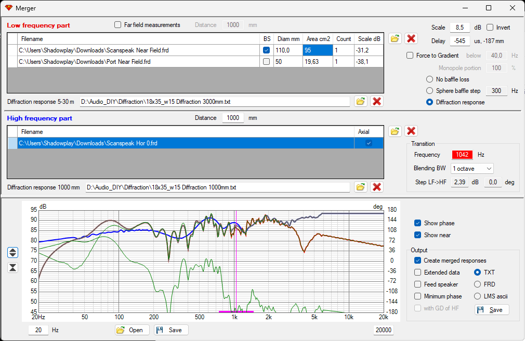Toggle BS checkbox for Port Near Field

click(267, 62)
